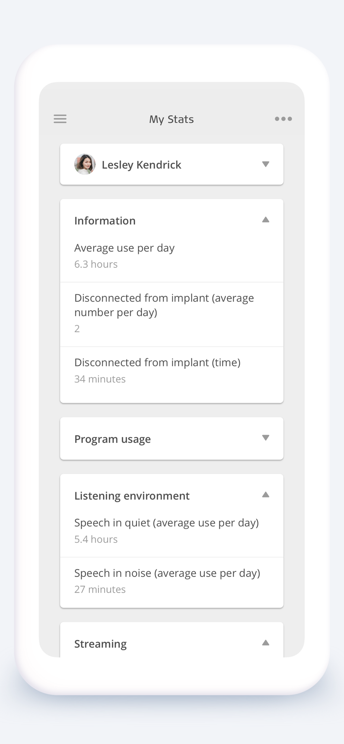The height and width of the screenshot is (744, 344).
Task: Click the My Stats title
Action: click(x=171, y=119)
